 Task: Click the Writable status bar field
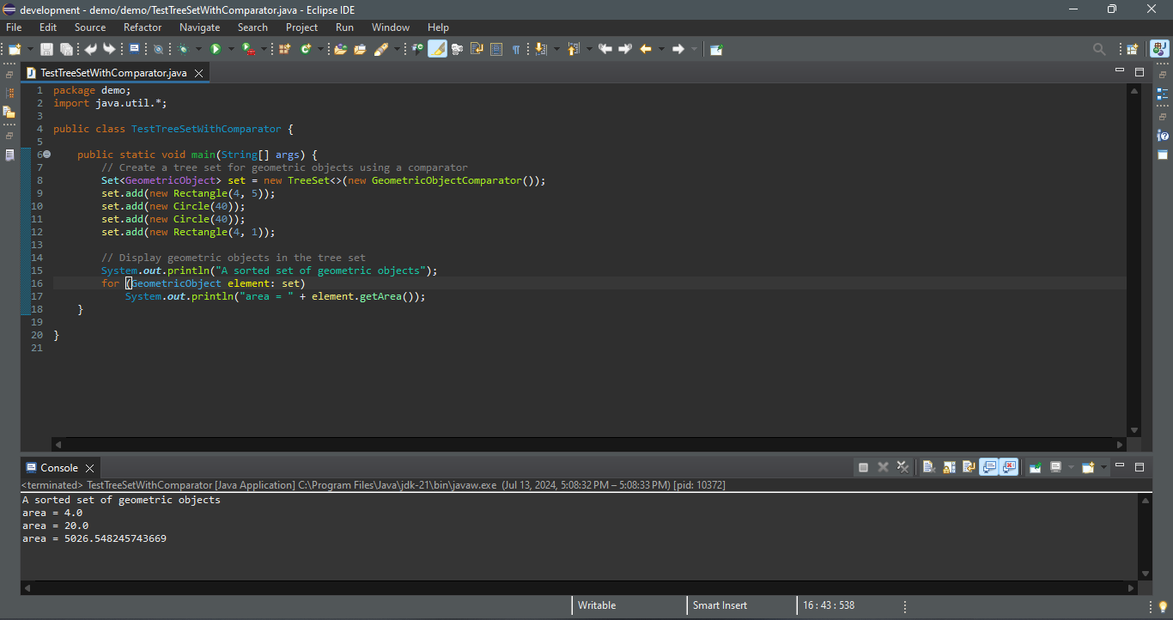point(597,605)
